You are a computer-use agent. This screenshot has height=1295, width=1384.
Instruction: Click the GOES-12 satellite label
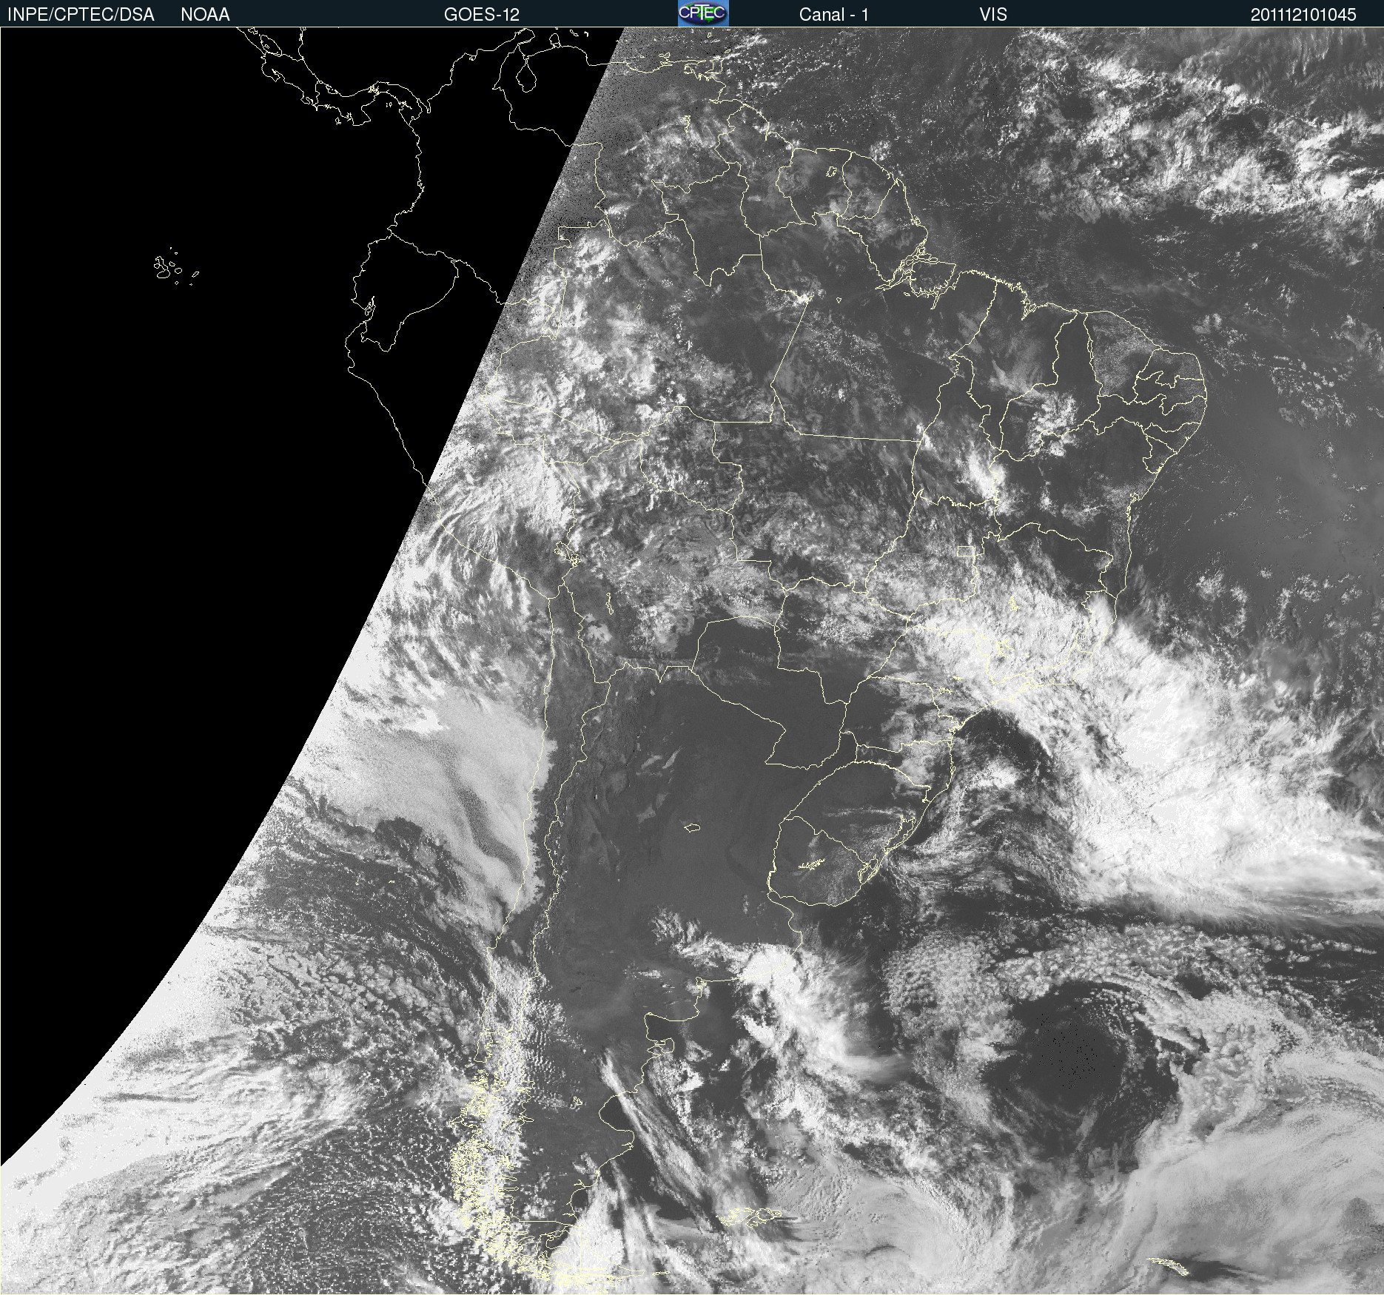pos(481,15)
